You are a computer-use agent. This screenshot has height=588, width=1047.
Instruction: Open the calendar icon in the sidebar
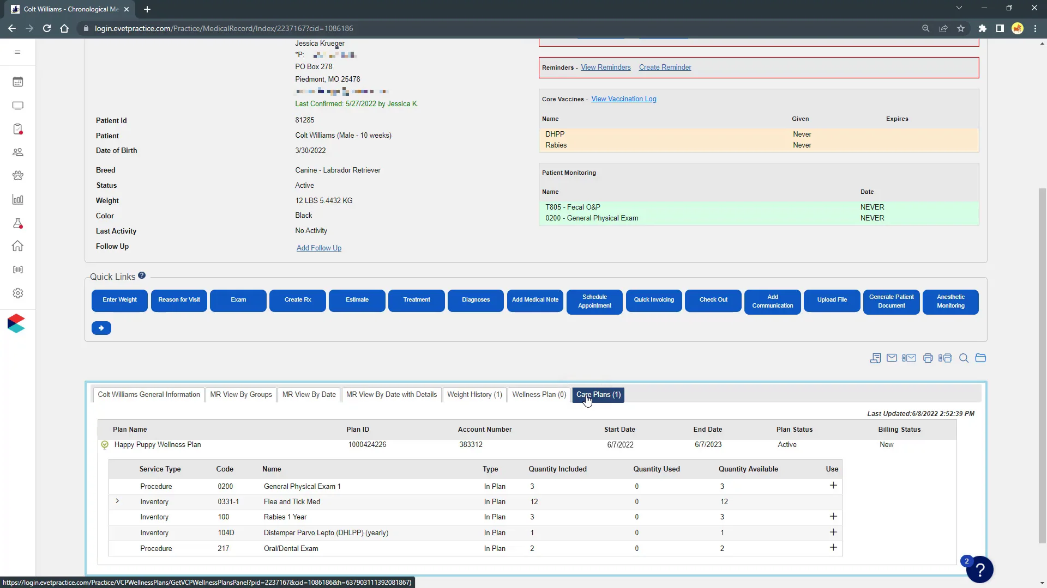[x=17, y=82]
